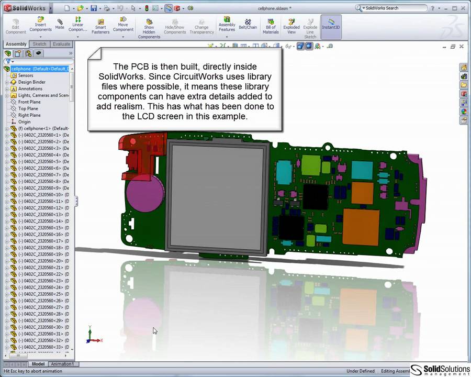The height and width of the screenshot is (377, 471).
Task: Open the Insert Components dropdown arrow
Action: [40, 37]
